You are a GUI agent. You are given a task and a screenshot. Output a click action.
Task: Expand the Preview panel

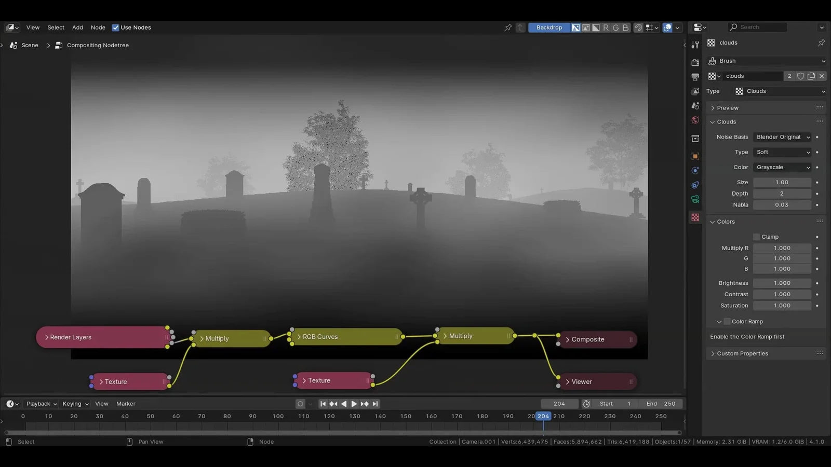point(728,108)
